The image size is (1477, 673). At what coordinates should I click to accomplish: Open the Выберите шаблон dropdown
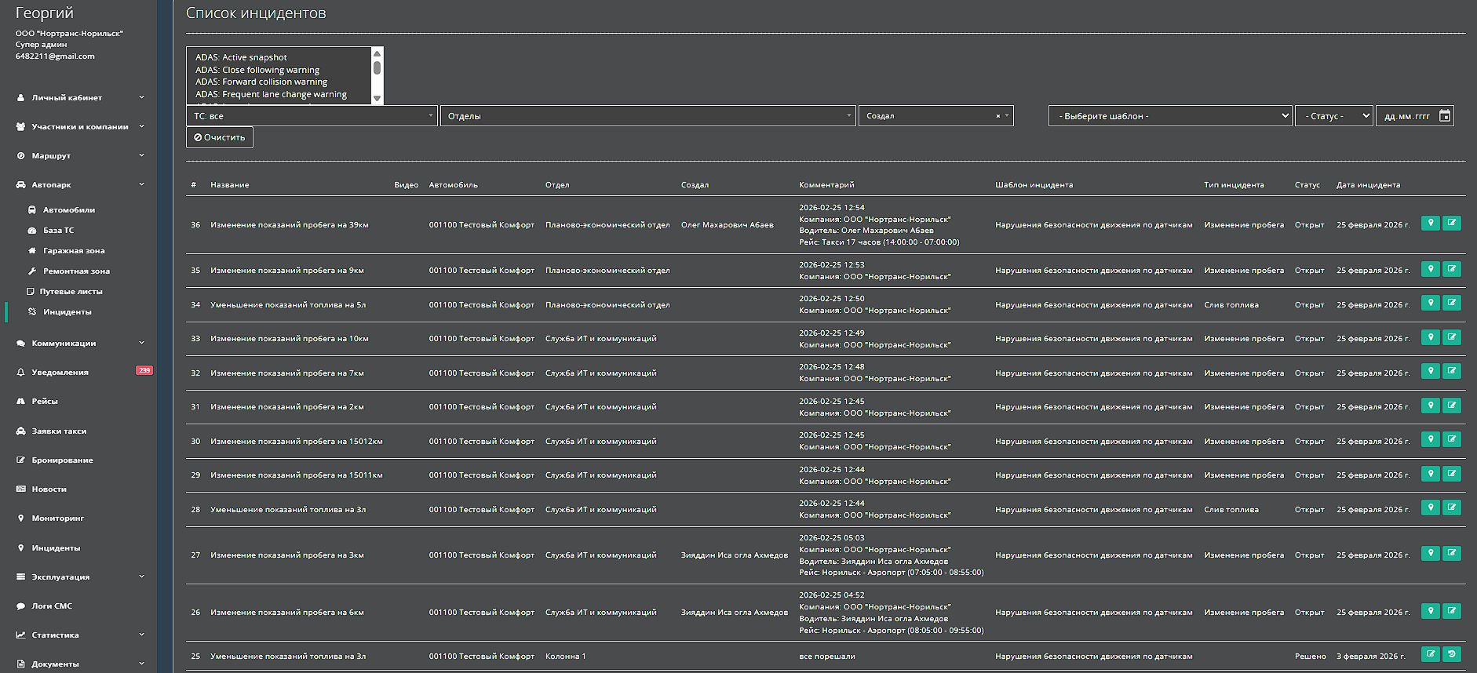tap(1169, 116)
